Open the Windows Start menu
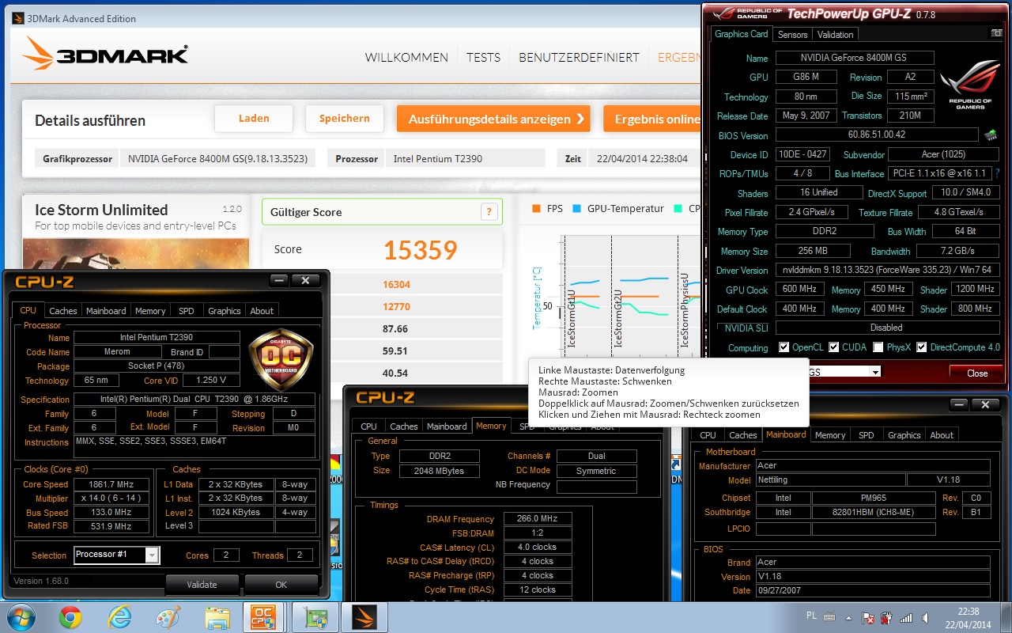Viewport: 1012px width, 633px height. click(21, 617)
